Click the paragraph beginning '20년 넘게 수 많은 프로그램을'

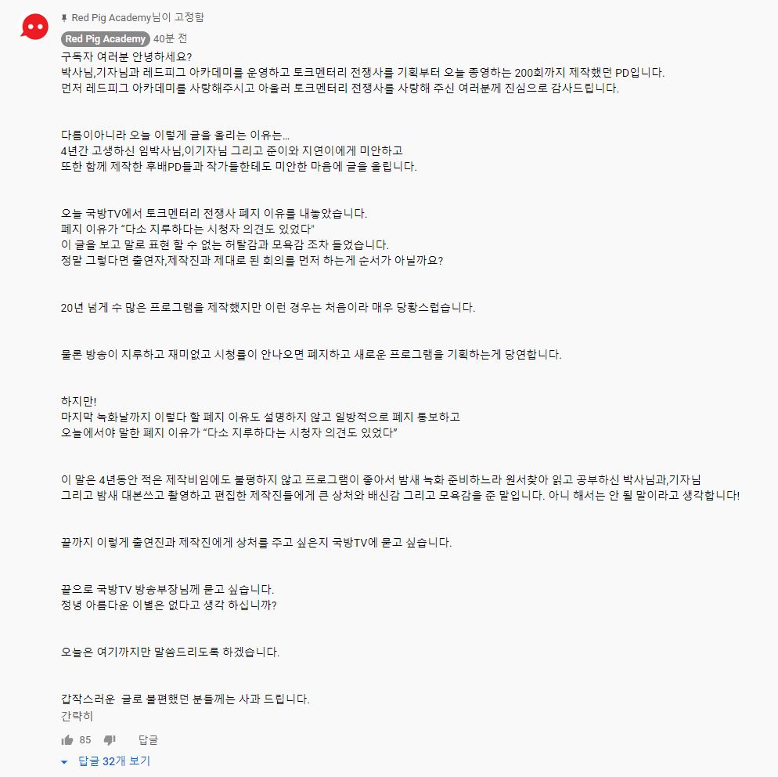(x=268, y=307)
